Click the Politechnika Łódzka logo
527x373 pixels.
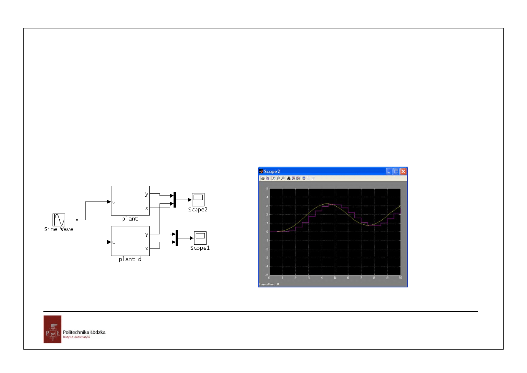click(53, 329)
